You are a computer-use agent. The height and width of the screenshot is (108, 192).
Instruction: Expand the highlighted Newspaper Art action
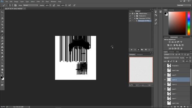(137, 21)
